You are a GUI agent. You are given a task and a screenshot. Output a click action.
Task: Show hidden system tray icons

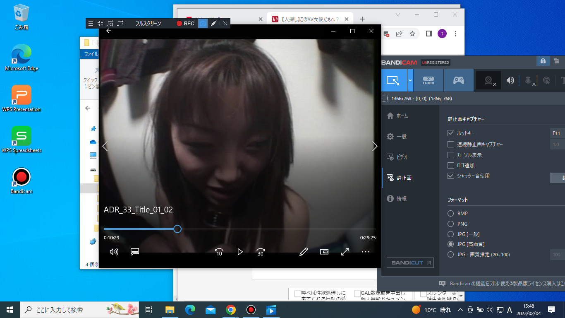point(460,310)
